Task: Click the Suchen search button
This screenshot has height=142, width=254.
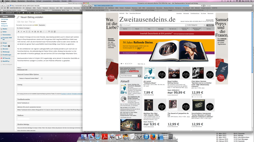Action: (210, 25)
